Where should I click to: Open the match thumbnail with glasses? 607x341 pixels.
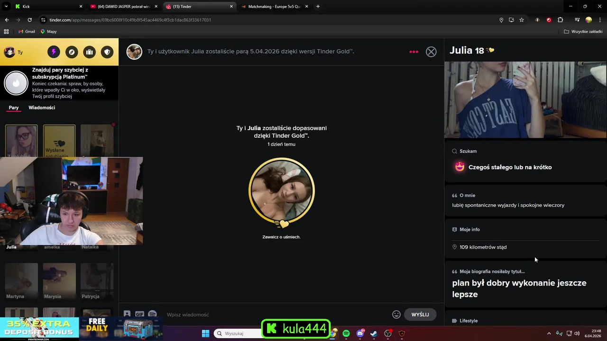21,141
